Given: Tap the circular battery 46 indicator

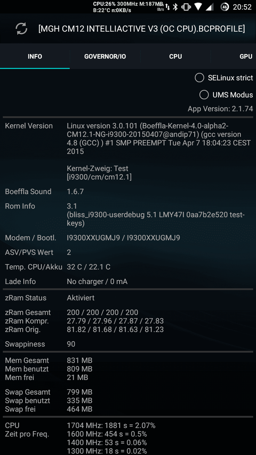Looking at the screenshot, I should click(x=224, y=7).
